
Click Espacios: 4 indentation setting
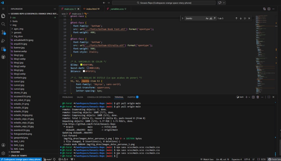tap(237, 159)
